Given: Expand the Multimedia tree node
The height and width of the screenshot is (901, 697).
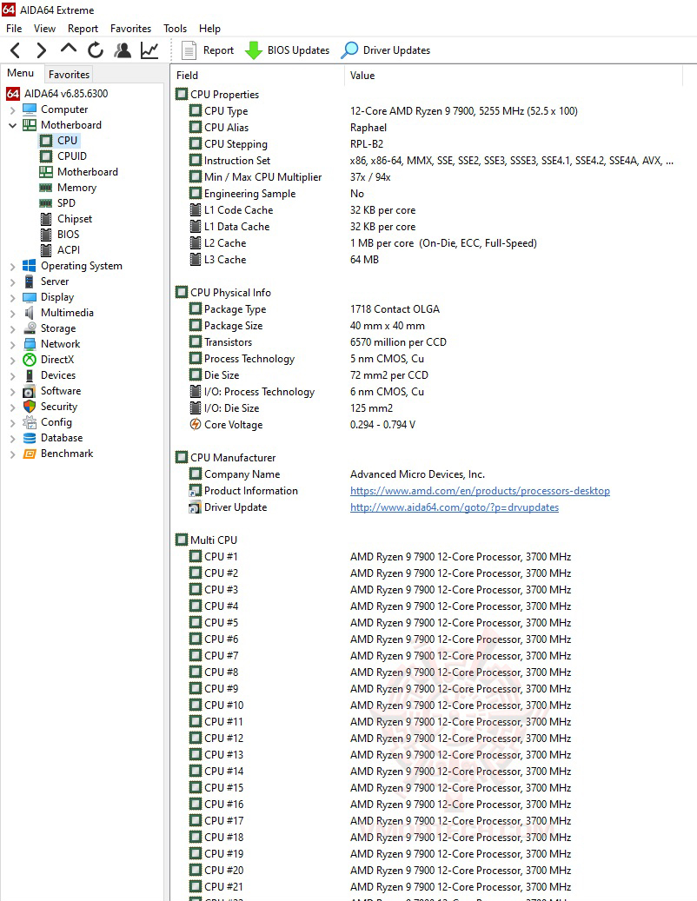Looking at the screenshot, I should tap(13, 313).
